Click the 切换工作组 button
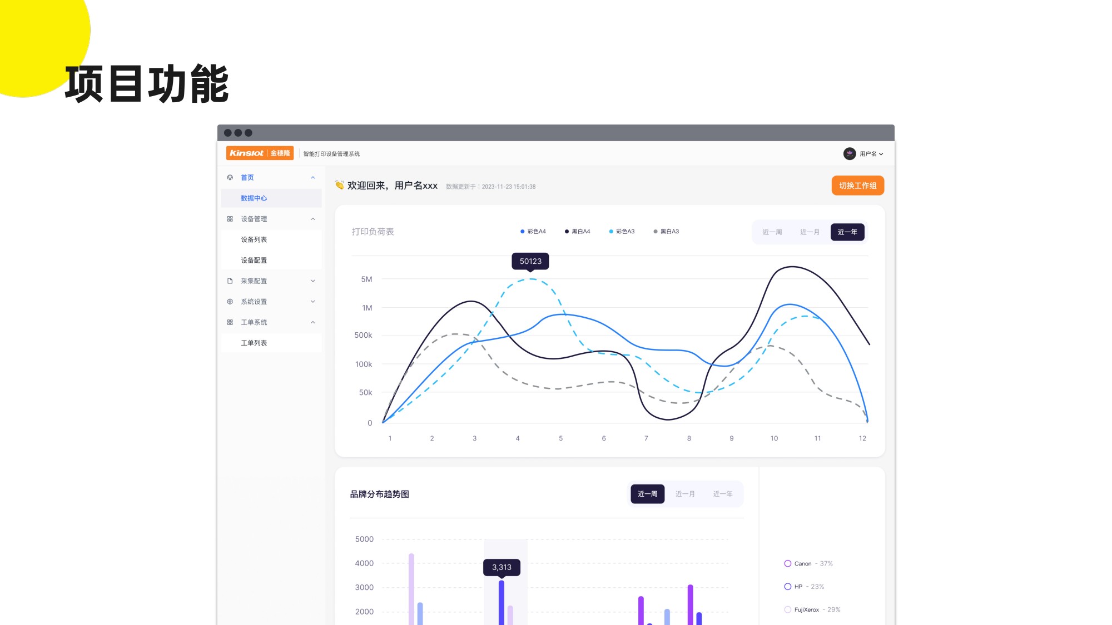This screenshot has width=1112, height=625. pos(857,186)
